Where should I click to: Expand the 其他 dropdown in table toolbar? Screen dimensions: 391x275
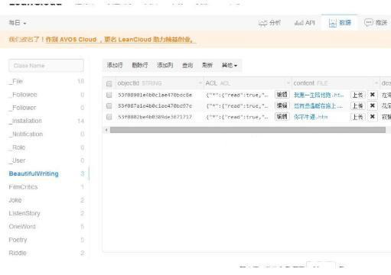point(230,66)
